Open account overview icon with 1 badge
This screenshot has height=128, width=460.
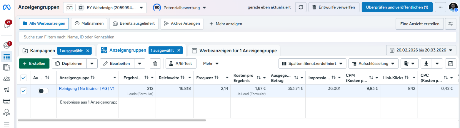point(7,45)
